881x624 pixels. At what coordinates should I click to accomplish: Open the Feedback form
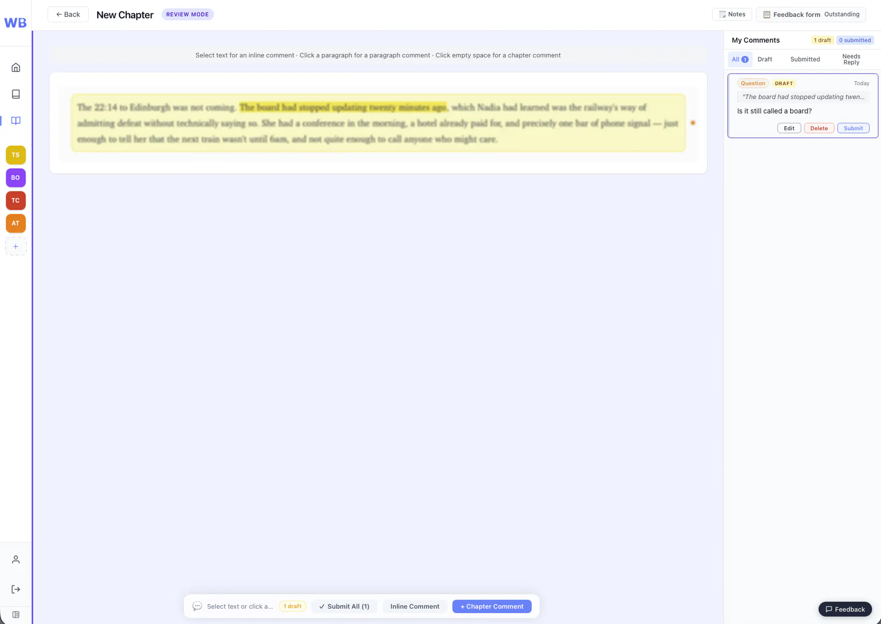pyautogui.click(x=811, y=14)
